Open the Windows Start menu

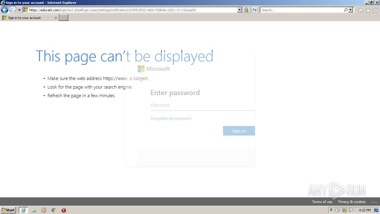pyautogui.click(x=8, y=210)
